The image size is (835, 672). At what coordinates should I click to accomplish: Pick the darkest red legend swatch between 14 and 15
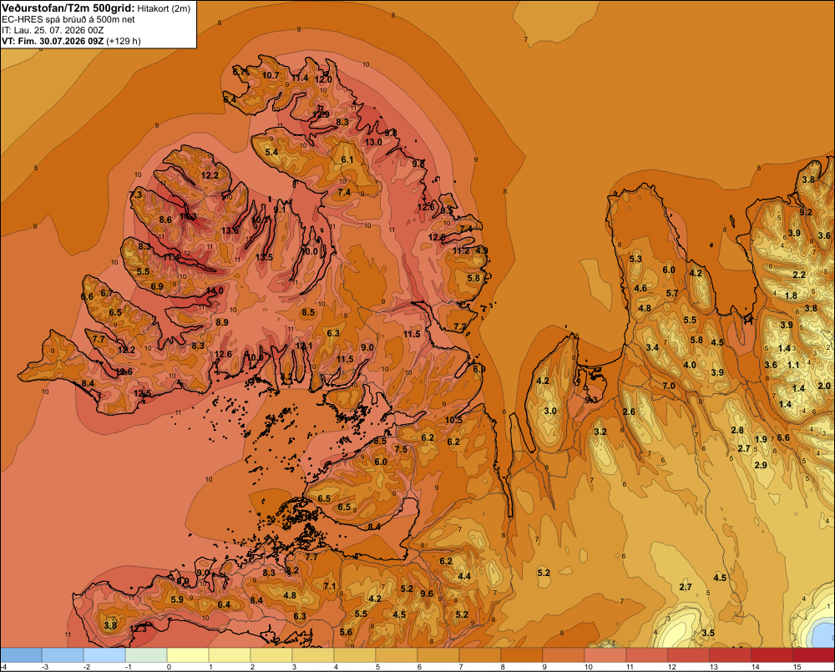tap(772, 655)
